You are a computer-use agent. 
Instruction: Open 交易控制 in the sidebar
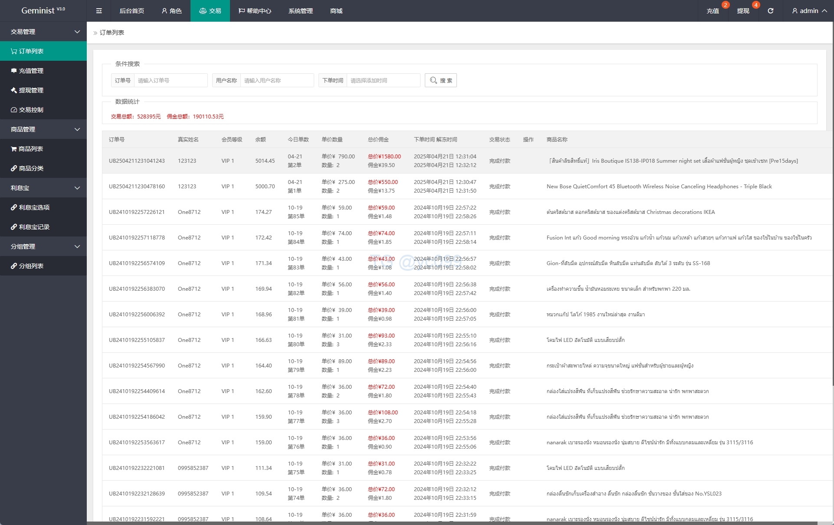click(31, 110)
